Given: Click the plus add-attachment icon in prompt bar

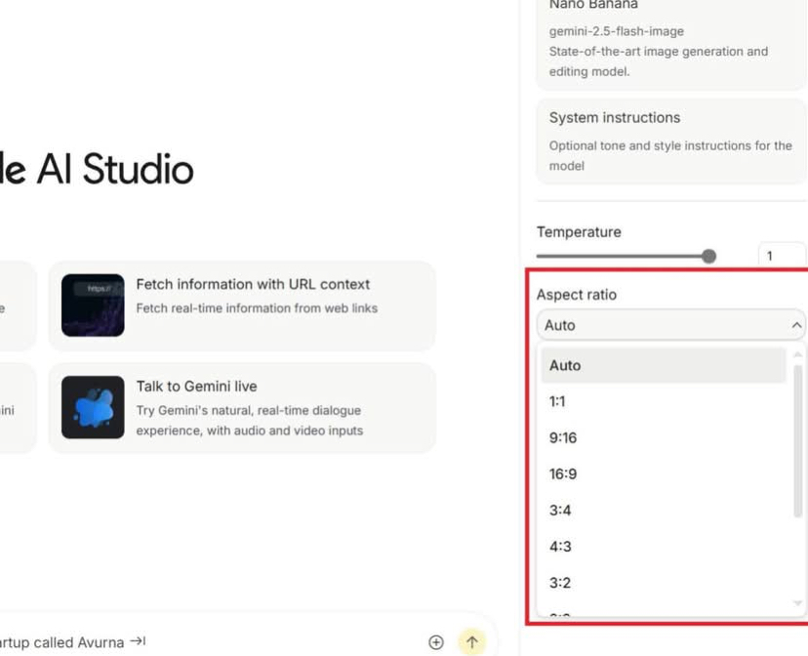Looking at the screenshot, I should pos(436,642).
